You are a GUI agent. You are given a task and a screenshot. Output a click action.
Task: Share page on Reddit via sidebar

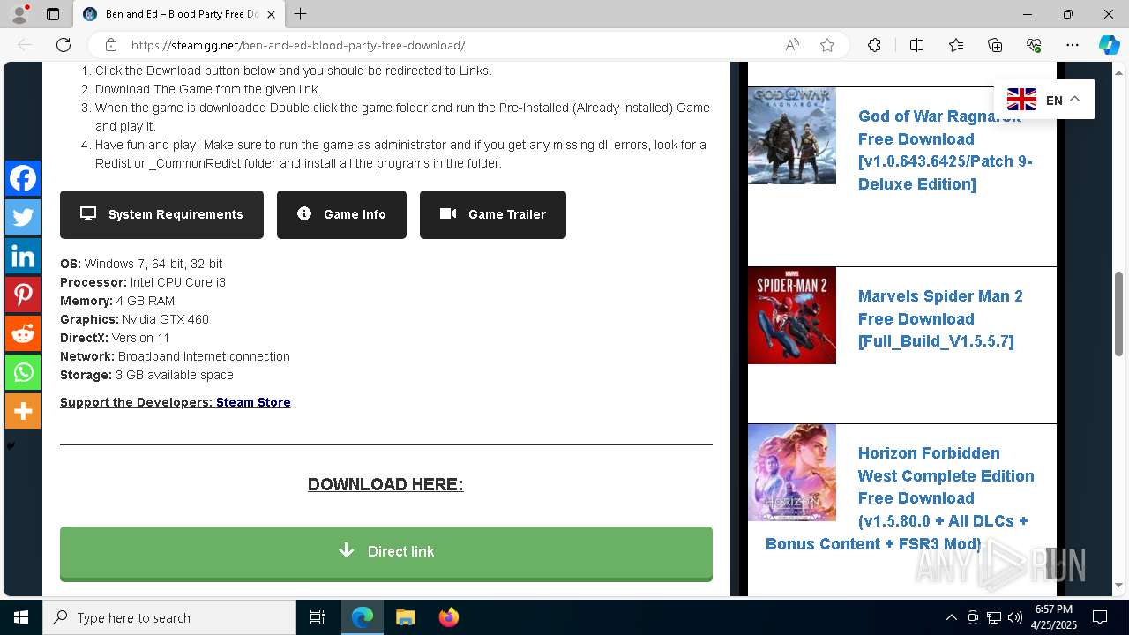23,333
